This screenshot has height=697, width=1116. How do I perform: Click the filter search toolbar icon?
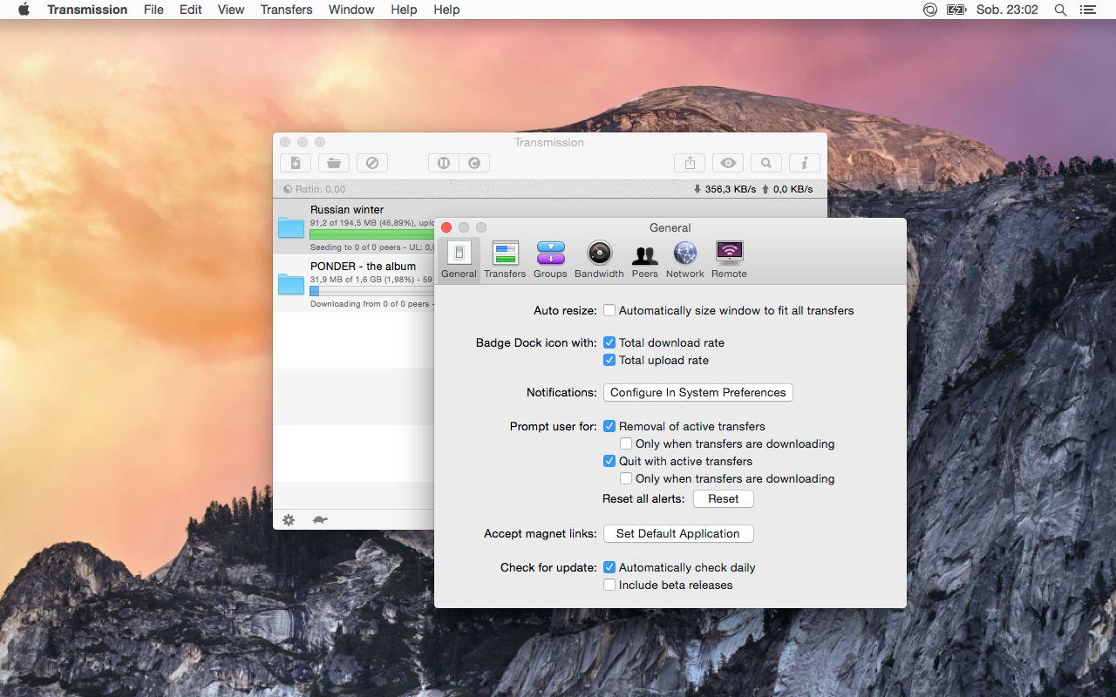point(766,163)
